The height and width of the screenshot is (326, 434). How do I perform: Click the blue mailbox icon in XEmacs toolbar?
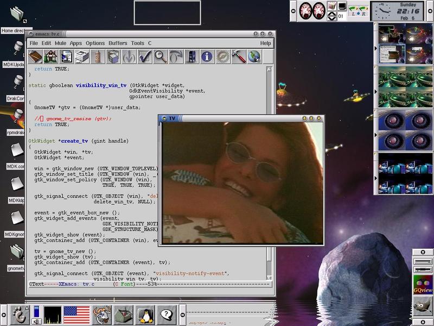click(x=192, y=57)
